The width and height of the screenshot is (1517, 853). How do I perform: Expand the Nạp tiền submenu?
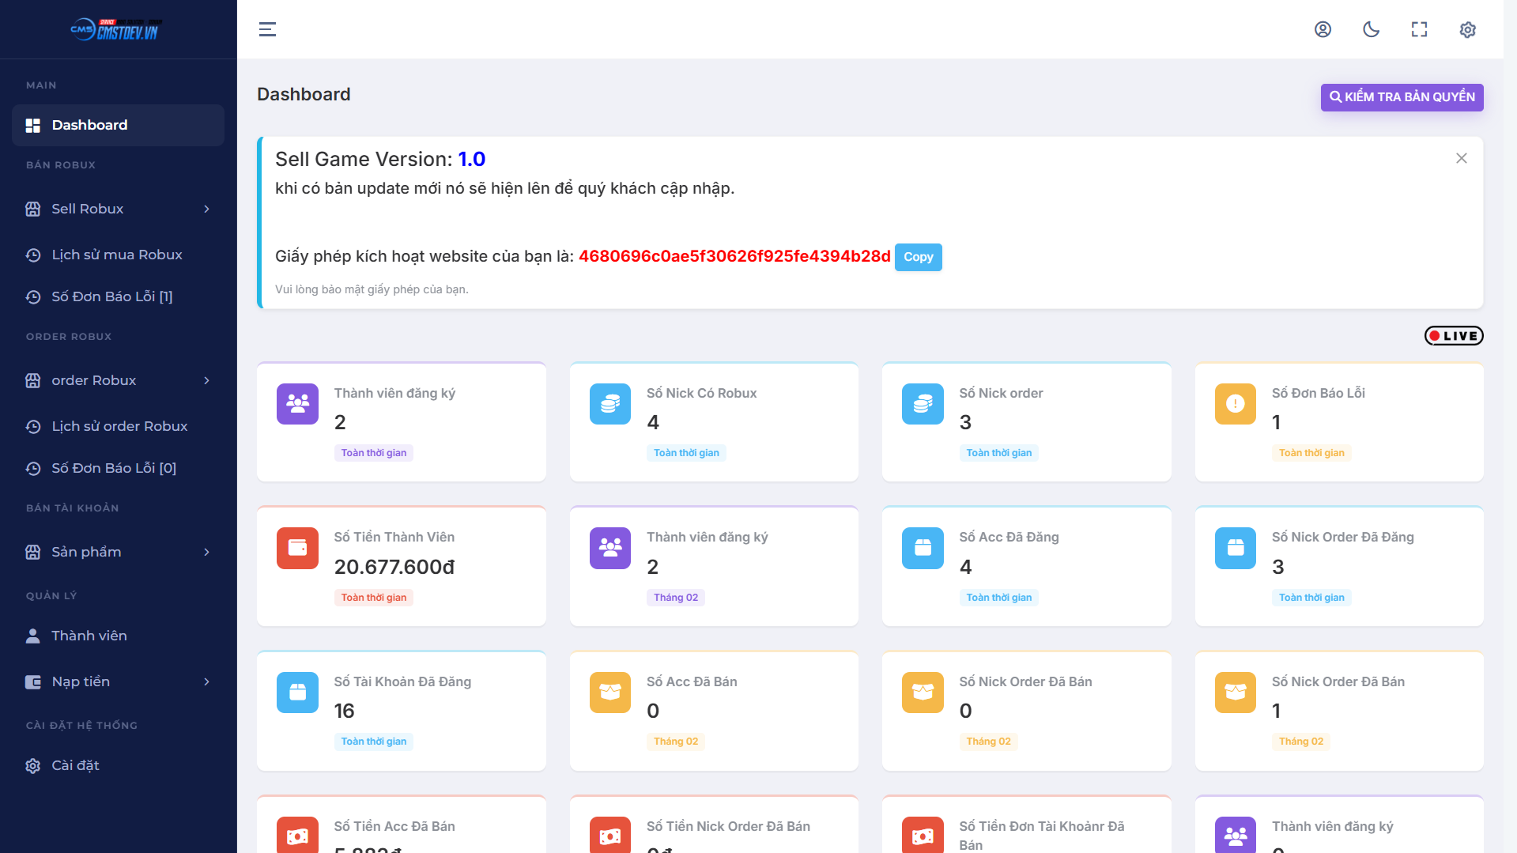pyautogui.click(x=118, y=681)
